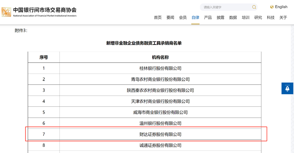Select the cell 天津农村商业银行股份有限公司

160,101
